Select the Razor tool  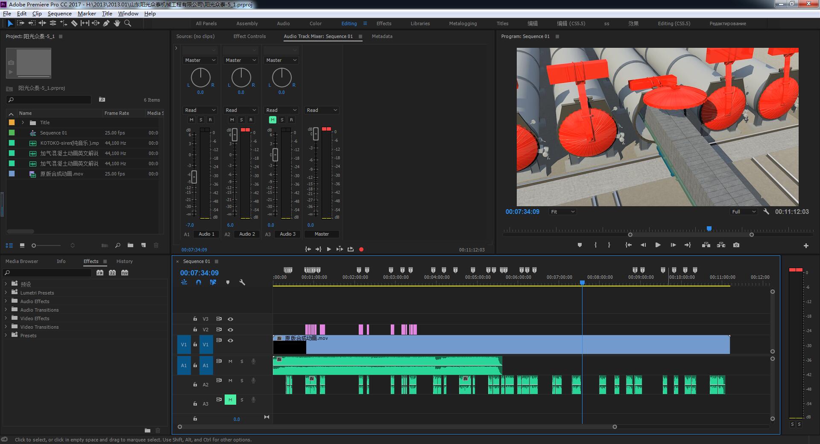point(74,23)
